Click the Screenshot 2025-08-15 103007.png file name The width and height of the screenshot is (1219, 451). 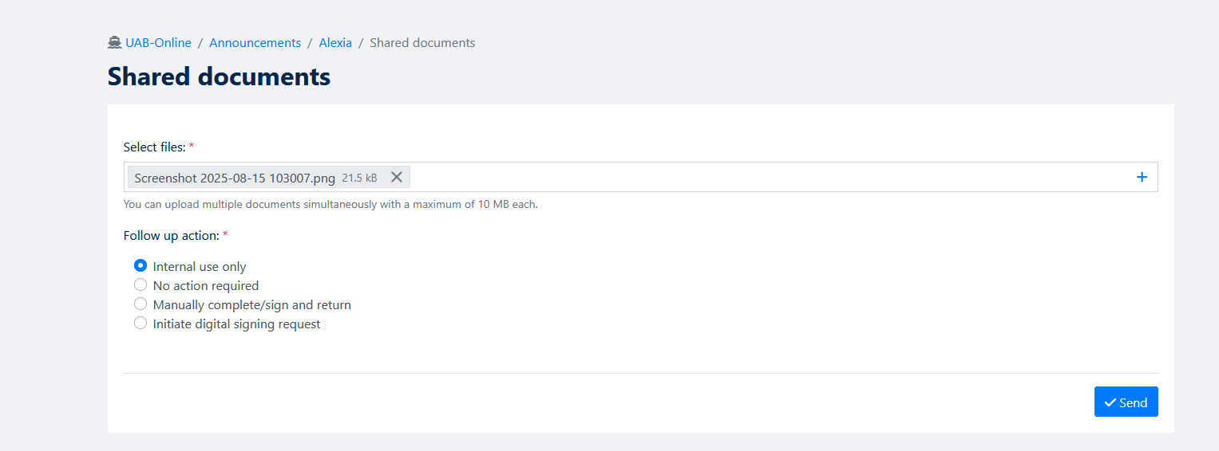pos(235,178)
